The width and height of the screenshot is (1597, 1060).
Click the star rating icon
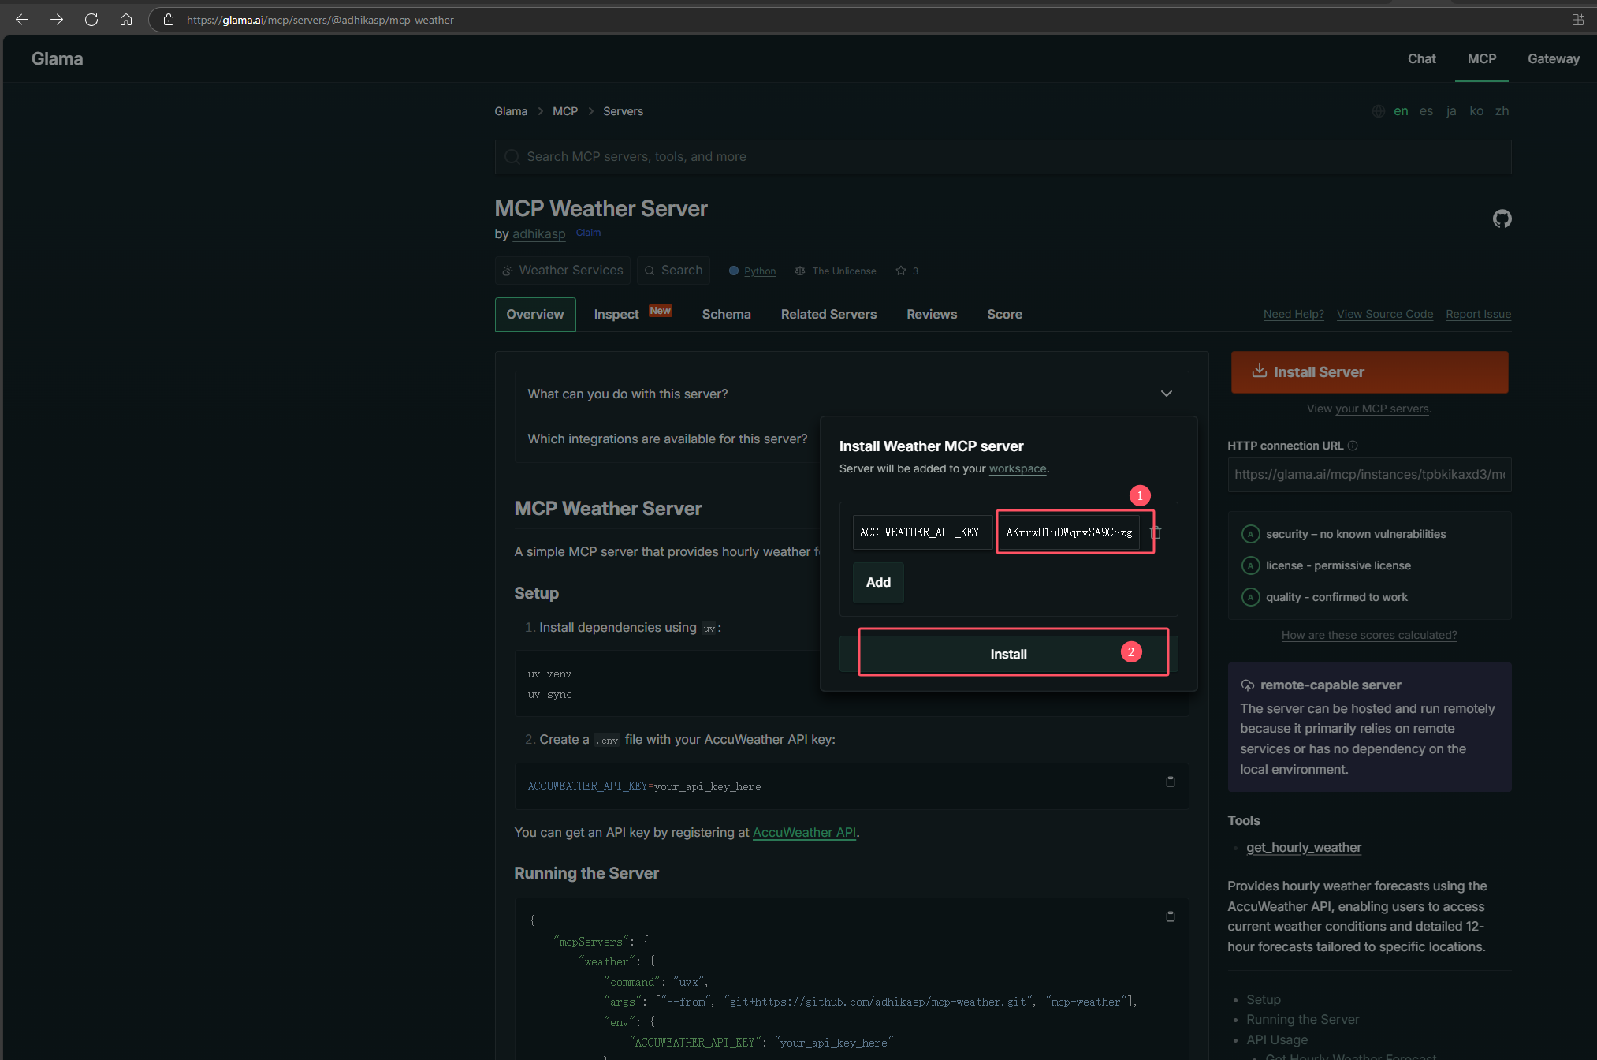point(901,271)
